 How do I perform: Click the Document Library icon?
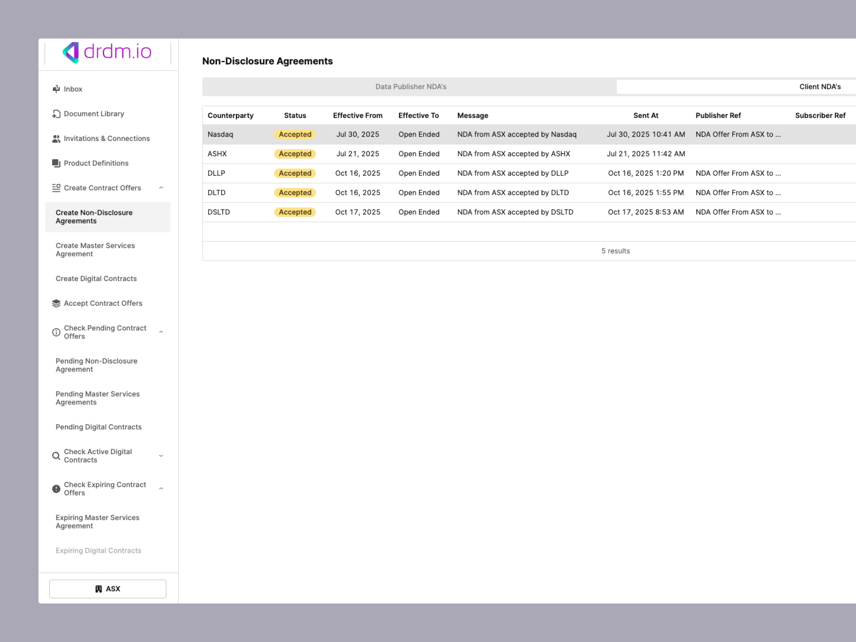(x=56, y=114)
